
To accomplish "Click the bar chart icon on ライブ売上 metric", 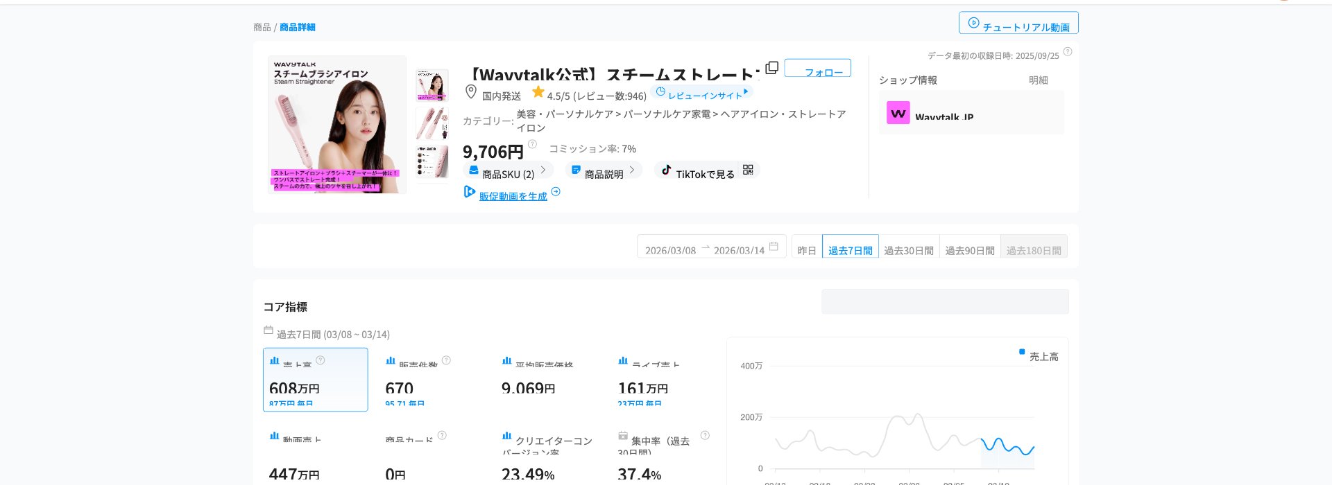I will 623,360.
